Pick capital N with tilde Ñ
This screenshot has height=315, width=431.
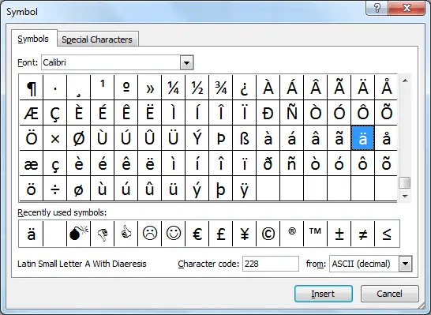tap(291, 113)
